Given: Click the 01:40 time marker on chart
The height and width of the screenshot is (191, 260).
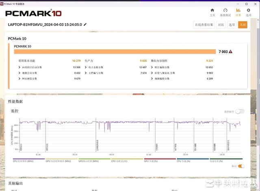Looking at the screenshot, I should click(38, 154).
